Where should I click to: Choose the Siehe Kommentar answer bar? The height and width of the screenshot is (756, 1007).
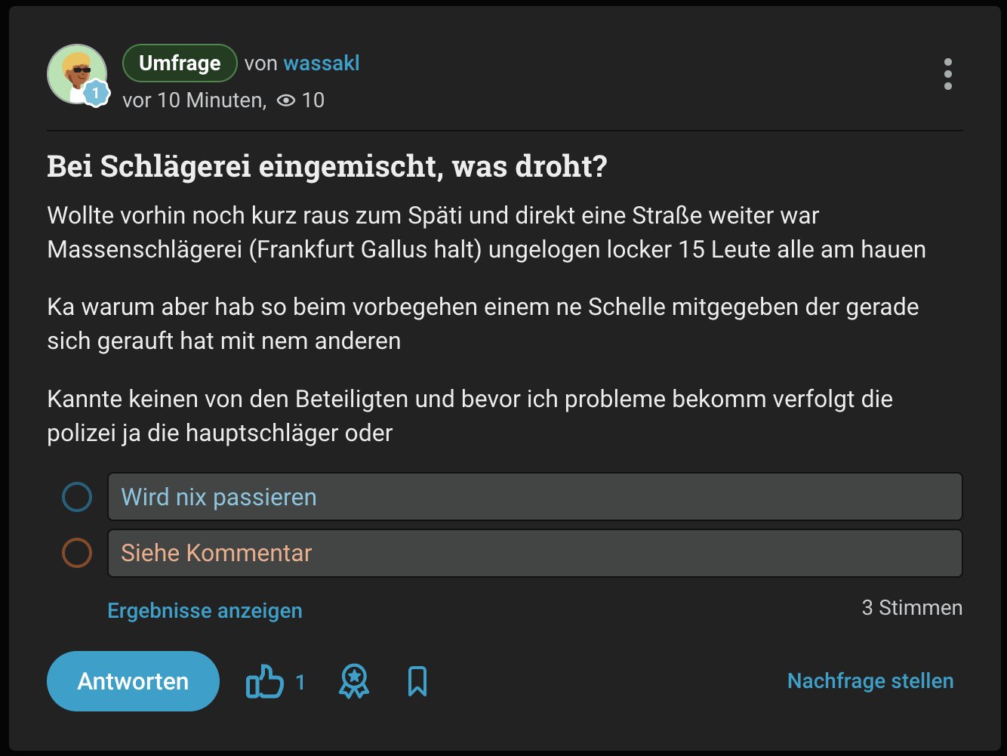[x=534, y=553]
